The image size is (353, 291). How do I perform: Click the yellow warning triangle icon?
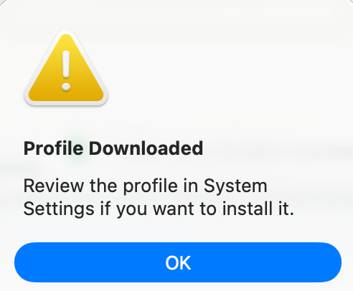click(x=66, y=68)
